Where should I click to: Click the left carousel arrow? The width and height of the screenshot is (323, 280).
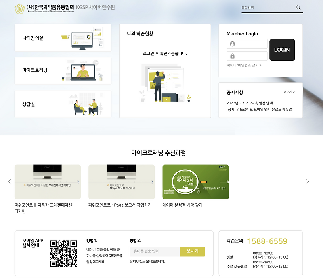[x=9, y=181]
